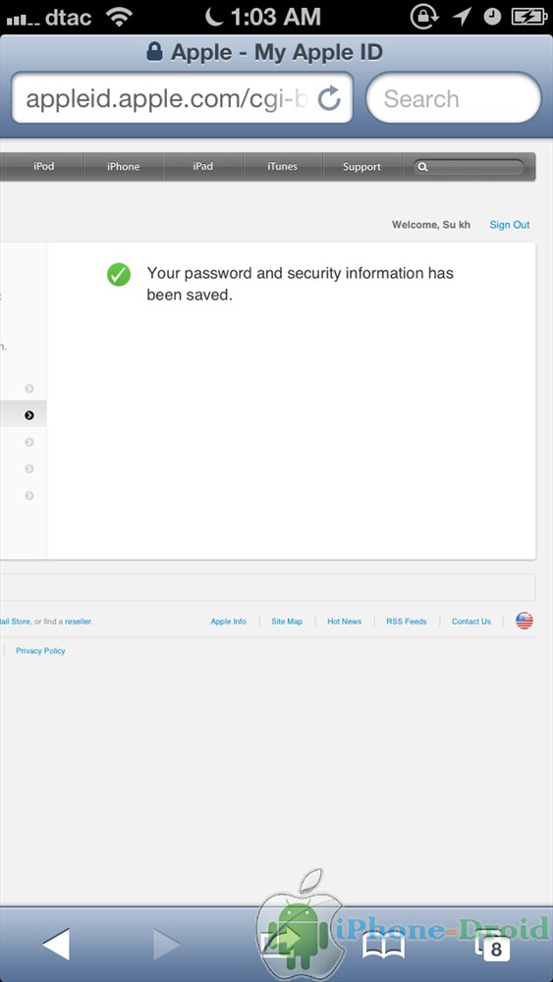The height and width of the screenshot is (982, 553).
Task: Click the Sign Out link
Action: coord(509,225)
